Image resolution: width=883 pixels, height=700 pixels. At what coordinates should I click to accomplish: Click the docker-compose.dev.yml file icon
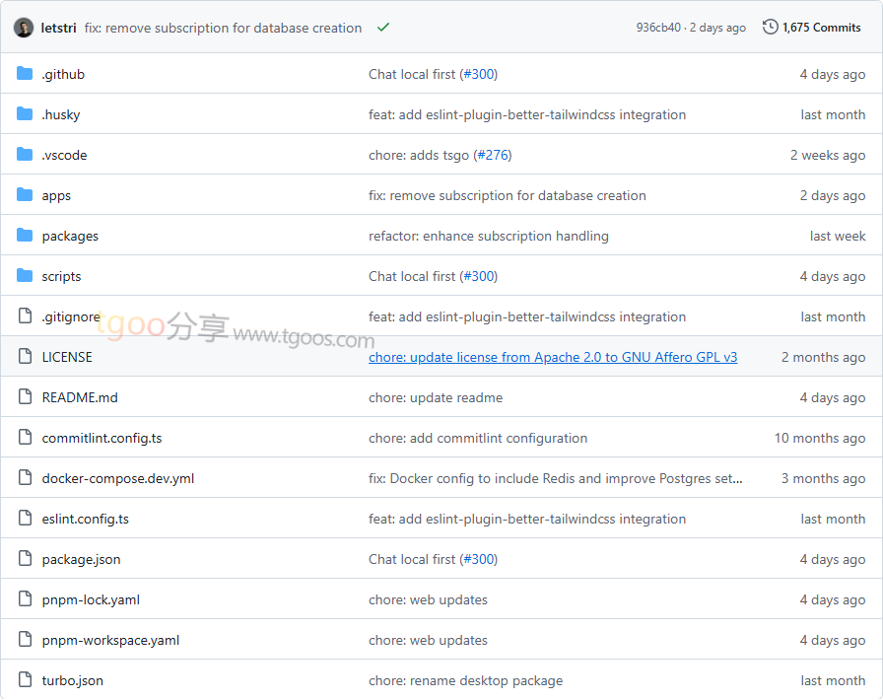(x=25, y=478)
